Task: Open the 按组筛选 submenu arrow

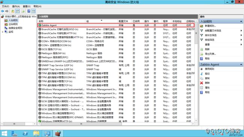Action: click(241, 40)
